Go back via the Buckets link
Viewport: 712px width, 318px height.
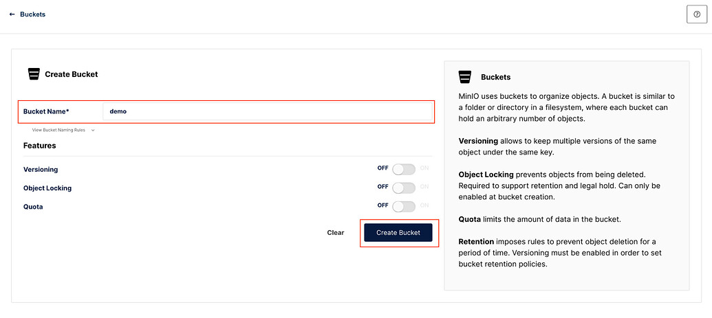(x=32, y=14)
